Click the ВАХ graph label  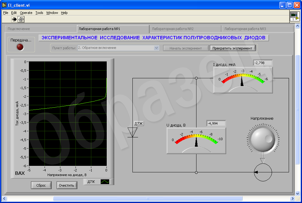[20, 173]
